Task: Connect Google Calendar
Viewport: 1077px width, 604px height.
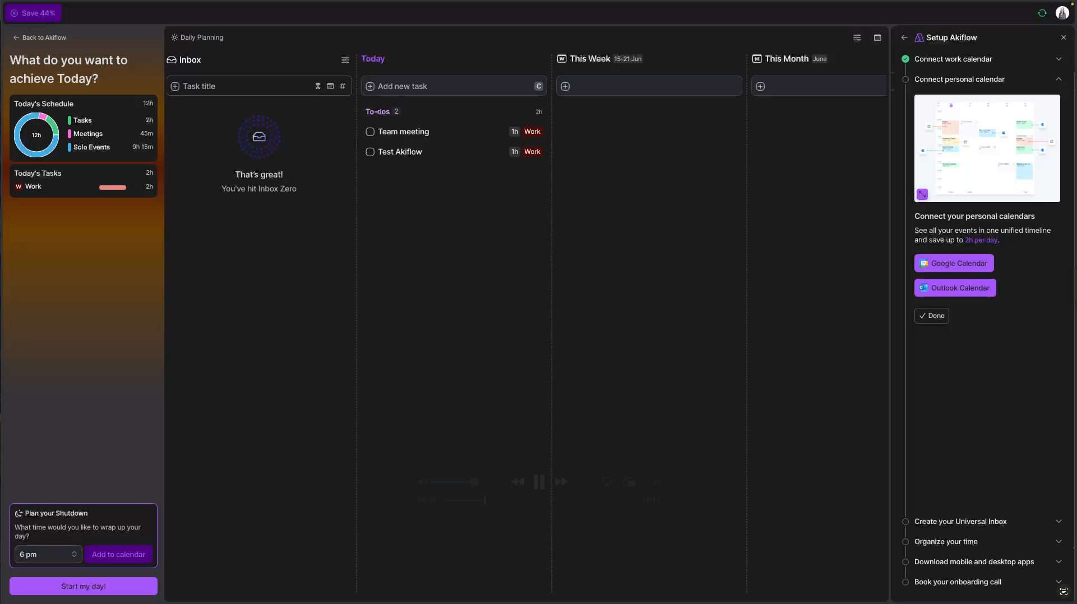Action: click(x=954, y=263)
